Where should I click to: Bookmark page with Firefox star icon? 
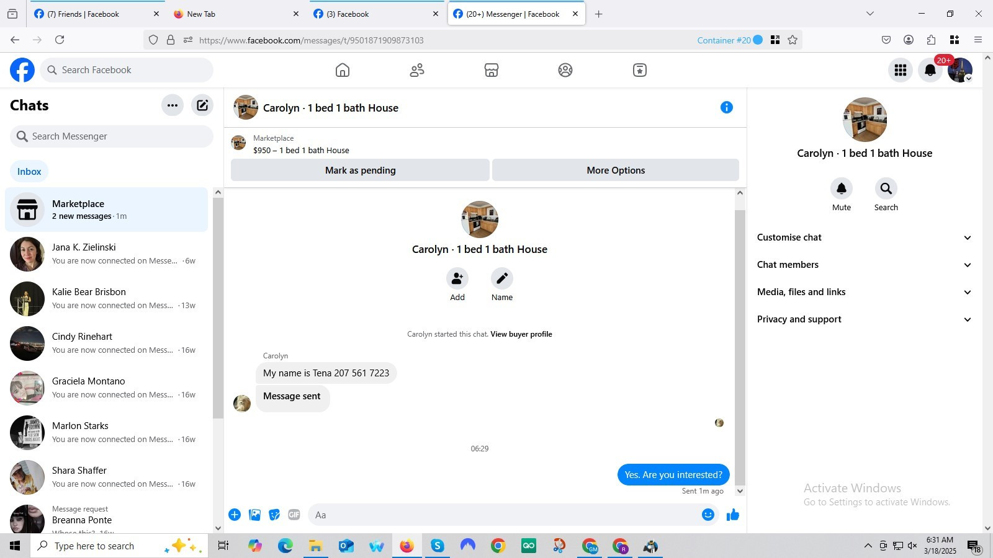[x=793, y=40]
